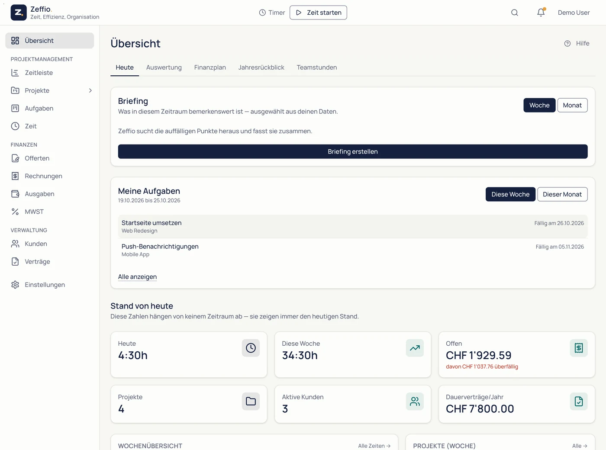
Task: Select Woche for the Briefing period
Action: (x=539, y=105)
